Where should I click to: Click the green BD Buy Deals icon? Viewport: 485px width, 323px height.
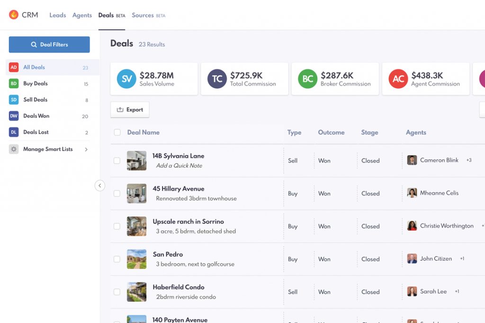(x=14, y=83)
